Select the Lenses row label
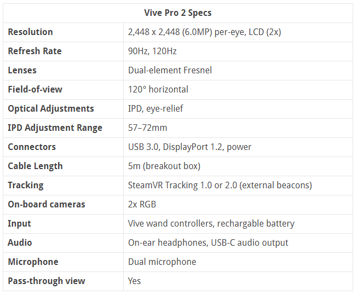This screenshot has height=295, width=357. (22, 70)
